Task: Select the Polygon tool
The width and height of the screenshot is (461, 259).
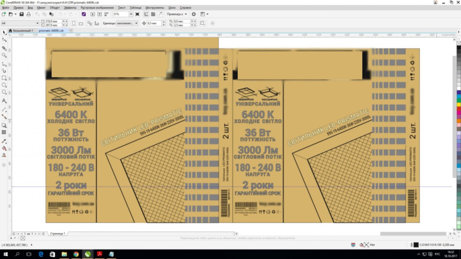Action: [4, 92]
